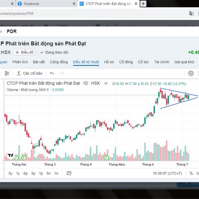Open the go-to-date calendar icon
Image resolution: width=199 pixels, height=199 pixels.
pos(69,173)
